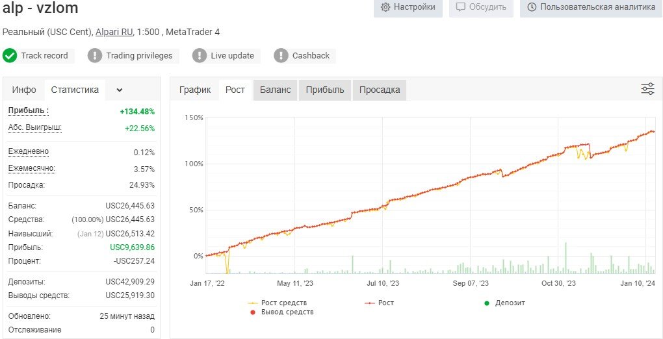Click the USC26,513.42 highest balance value

pos(130,234)
